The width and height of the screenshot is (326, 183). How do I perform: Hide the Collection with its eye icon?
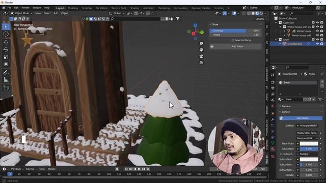point(317,22)
